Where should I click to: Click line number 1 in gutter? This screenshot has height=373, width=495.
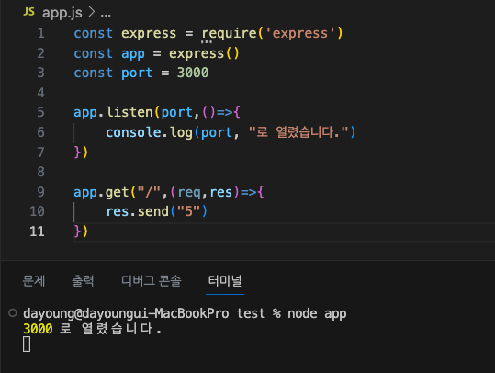pos(40,33)
